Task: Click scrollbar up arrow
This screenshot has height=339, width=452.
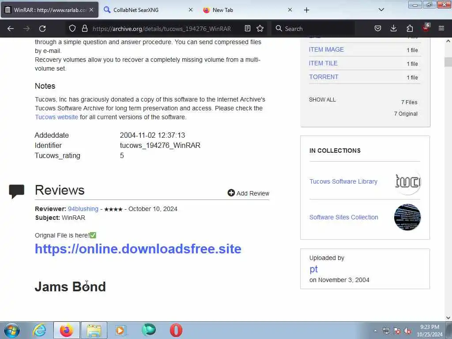Action: (x=448, y=41)
